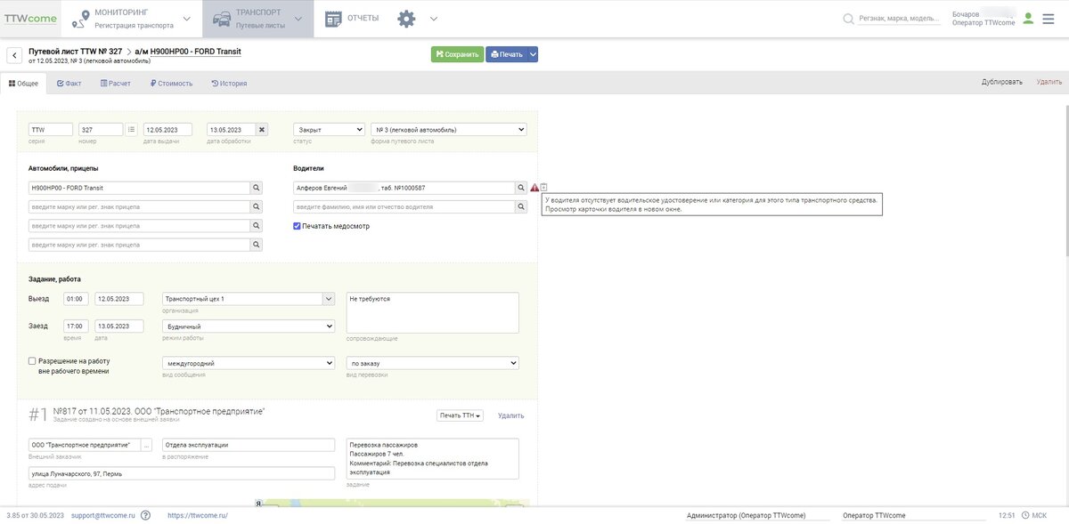Switch to the Общее tab
The width and height of the screenshot is (1069, 524).
click(23, 83)
